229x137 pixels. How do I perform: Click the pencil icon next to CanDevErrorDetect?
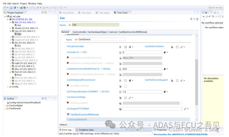pyautogui.click(x=182, y=47)
